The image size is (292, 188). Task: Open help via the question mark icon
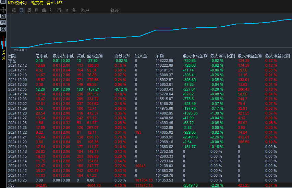3,16
